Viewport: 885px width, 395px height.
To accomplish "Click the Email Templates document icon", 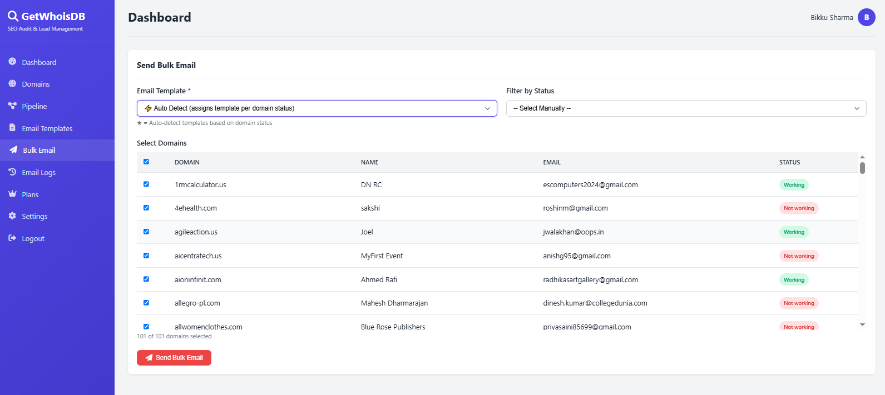I will click(12, 128).
